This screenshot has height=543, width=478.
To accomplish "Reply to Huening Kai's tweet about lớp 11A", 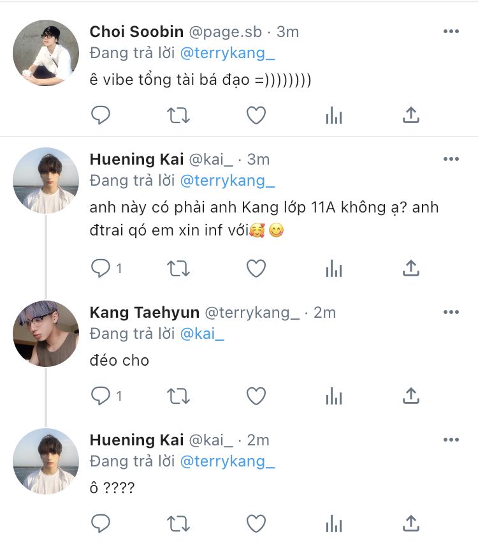I will 101,269.
